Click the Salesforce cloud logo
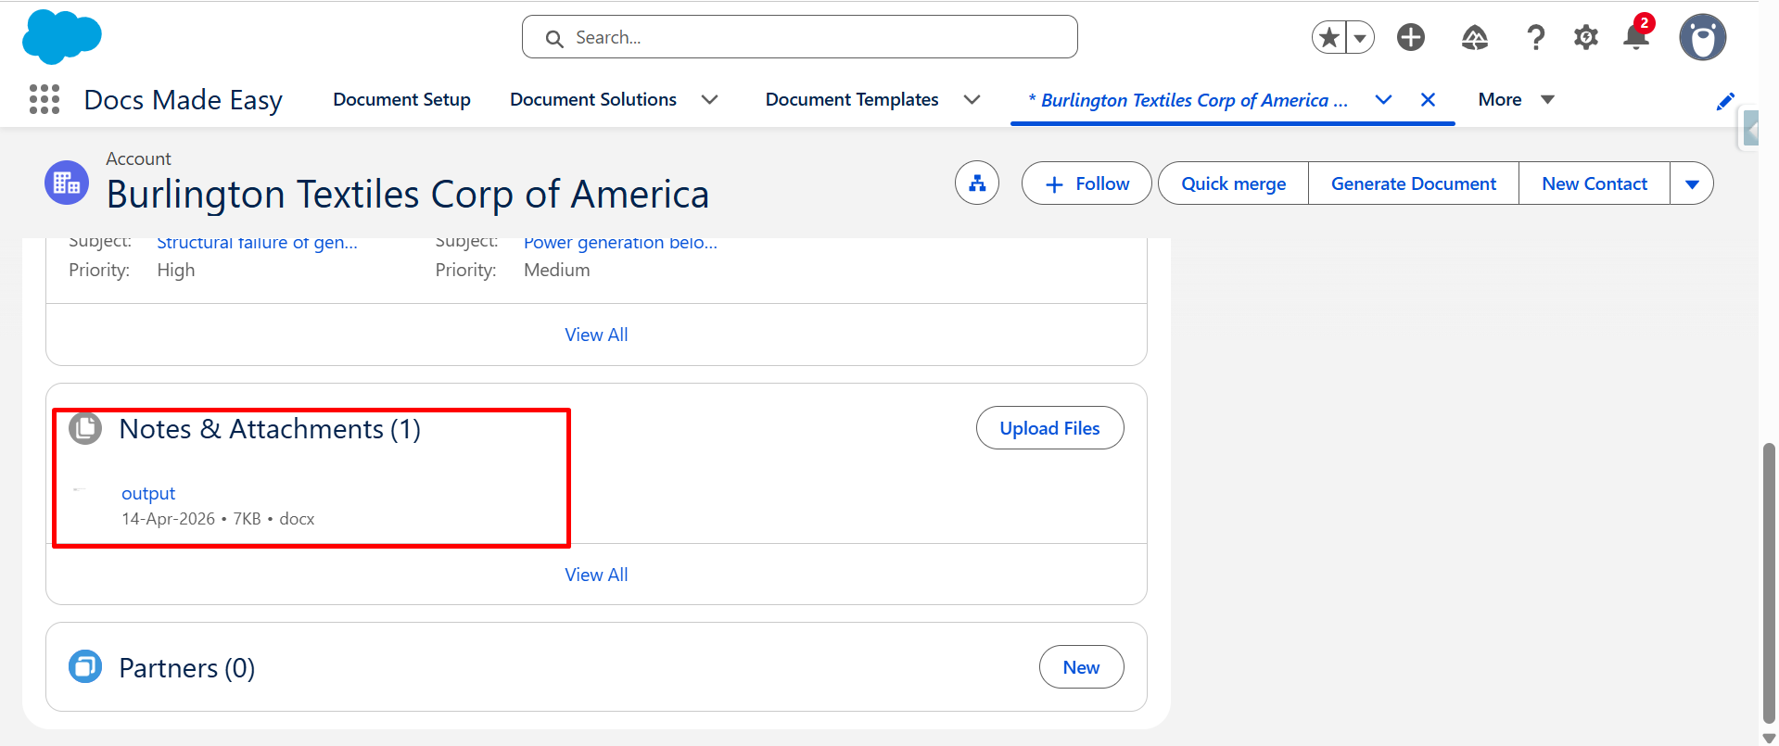The image size is (1779, 746). [x=62, y=37]
